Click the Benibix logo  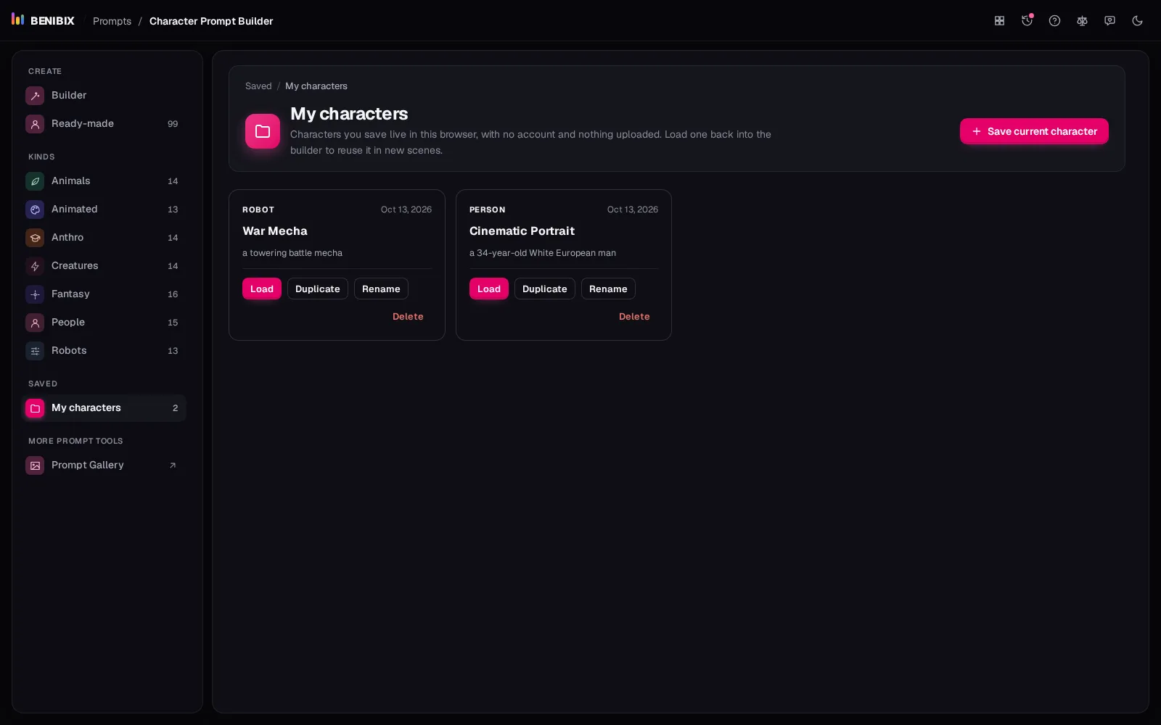tap(43, 20)
